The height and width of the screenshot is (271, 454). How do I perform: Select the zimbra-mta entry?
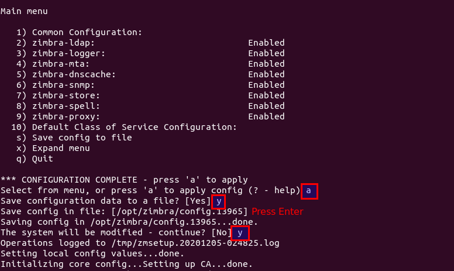point(61,64)
